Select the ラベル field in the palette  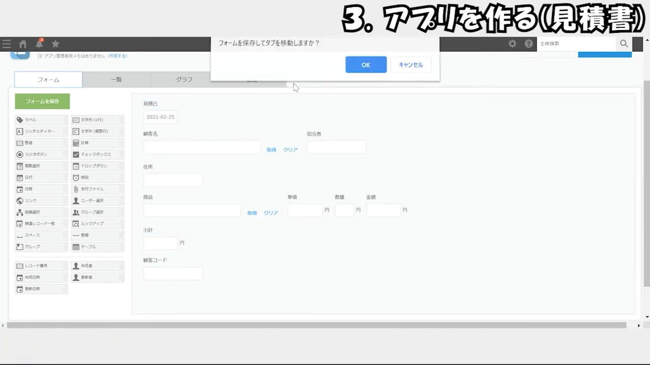41,120
